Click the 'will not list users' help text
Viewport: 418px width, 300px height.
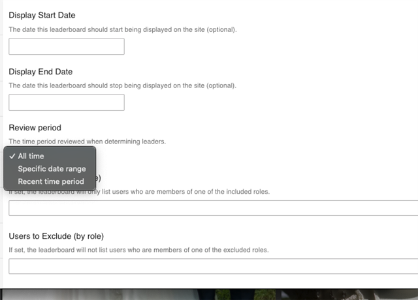point(138,250)
